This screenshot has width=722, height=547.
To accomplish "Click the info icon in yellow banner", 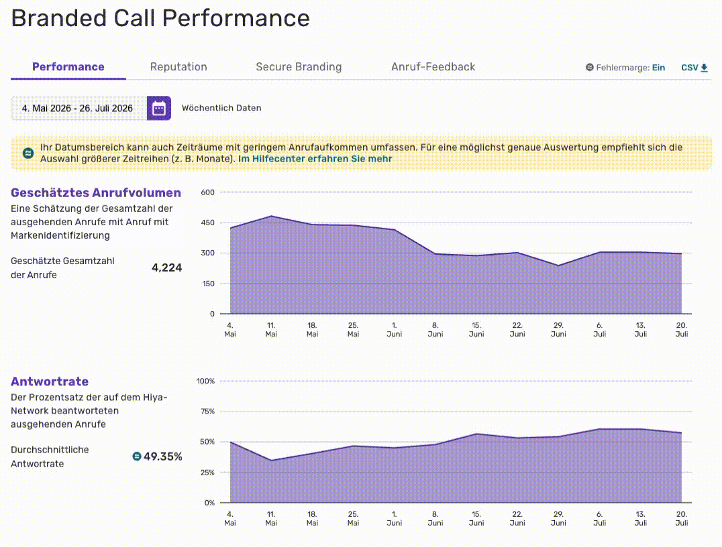I will tap(28, 154).
